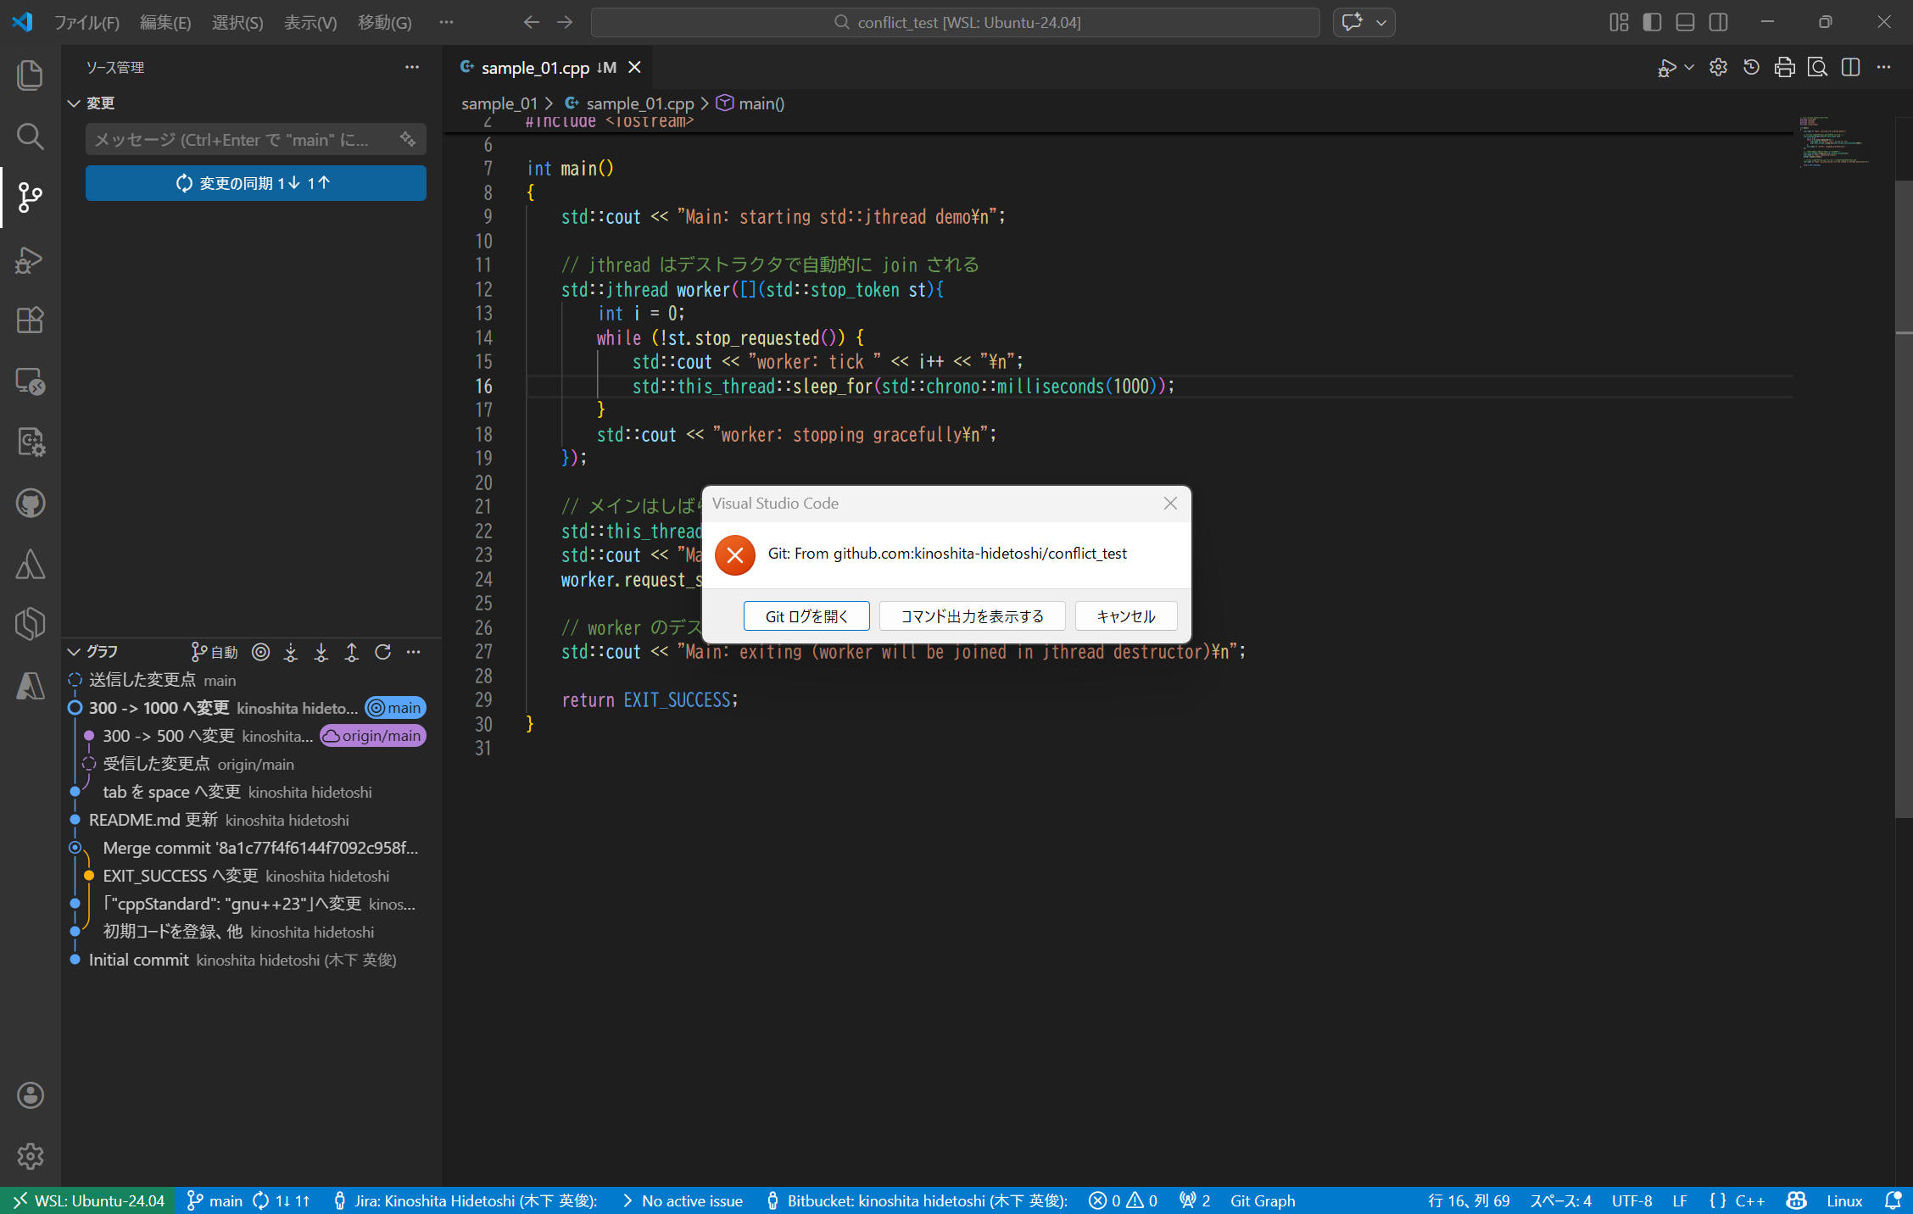1913x1214 pixels.
Task: Expand the run button dropdown chevron
Action: point(1691,67)
